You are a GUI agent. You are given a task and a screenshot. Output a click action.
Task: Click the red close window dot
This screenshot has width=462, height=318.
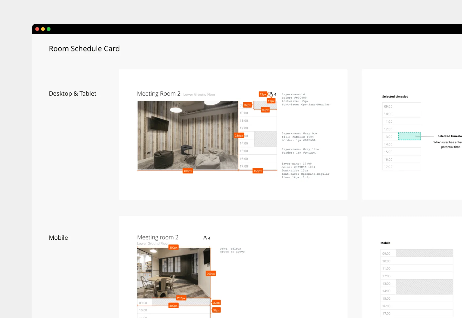[37, 29]
